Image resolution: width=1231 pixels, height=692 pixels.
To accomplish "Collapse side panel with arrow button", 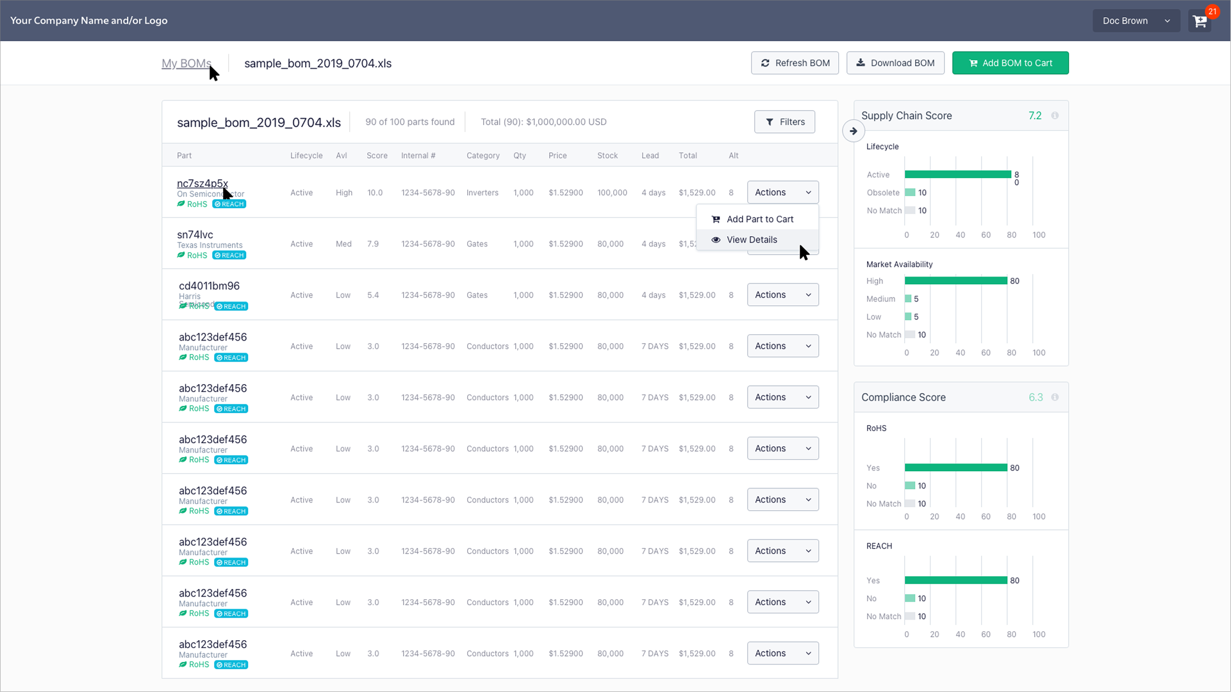I will pyautogui.click(x=853, y=131).
